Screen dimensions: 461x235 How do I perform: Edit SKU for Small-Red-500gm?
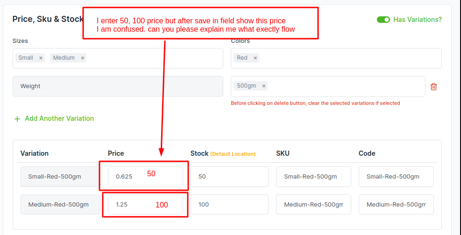[313, 177]
